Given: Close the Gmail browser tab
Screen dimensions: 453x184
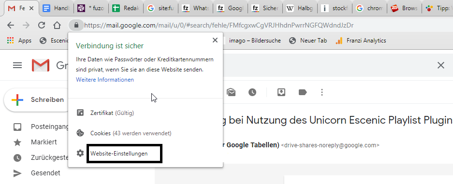Looking at the screenshot, I should (x=31, y=8).
